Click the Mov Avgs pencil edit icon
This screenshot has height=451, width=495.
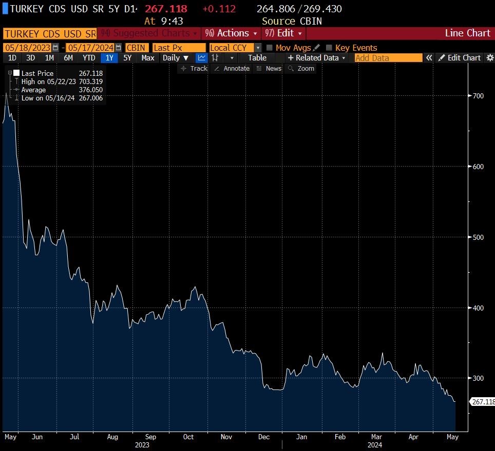(x=316, y=48)
